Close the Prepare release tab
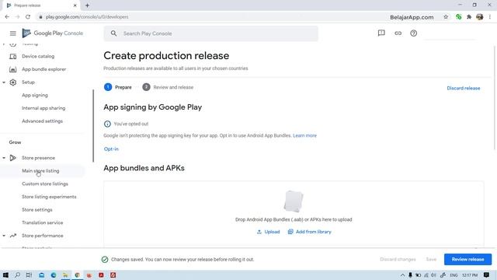The height and width of the screenshot is (280, 497). point(75,5)
